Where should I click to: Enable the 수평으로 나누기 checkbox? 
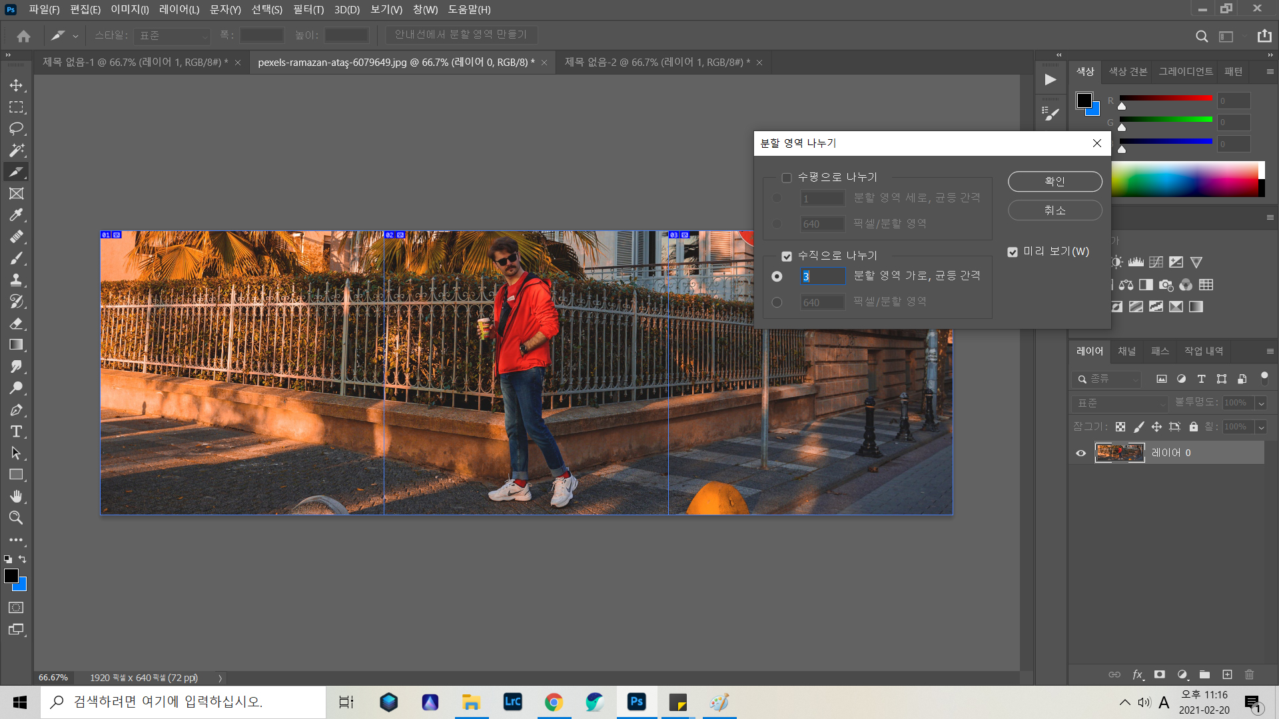pos(787,178)
